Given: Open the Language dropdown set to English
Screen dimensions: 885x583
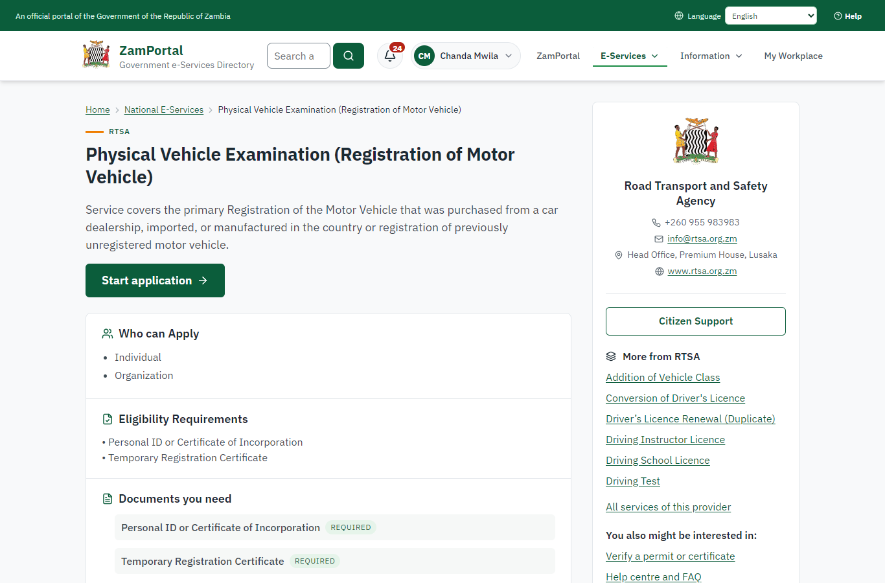Looking at the screenshot, I should coord(771,16).
